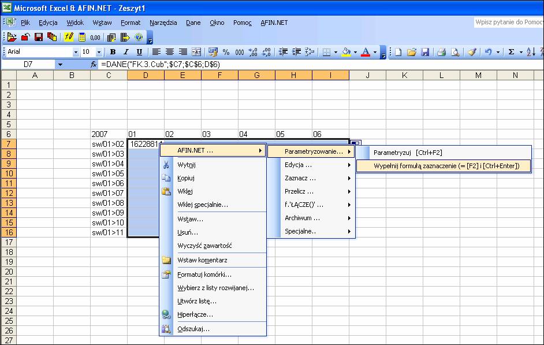Open the borders dropdown arrow
544x345 pixels.
pos(336,52)
